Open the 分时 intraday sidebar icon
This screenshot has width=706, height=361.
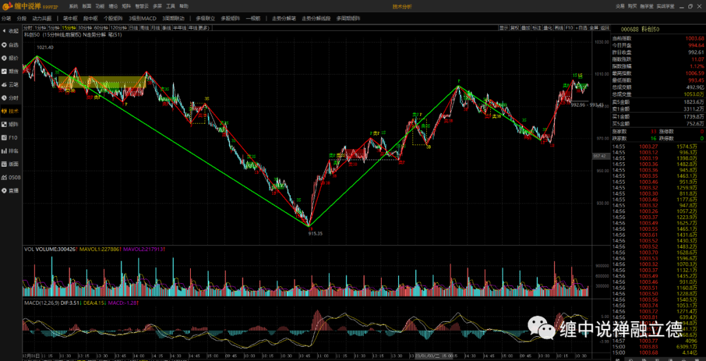(10, 98)
